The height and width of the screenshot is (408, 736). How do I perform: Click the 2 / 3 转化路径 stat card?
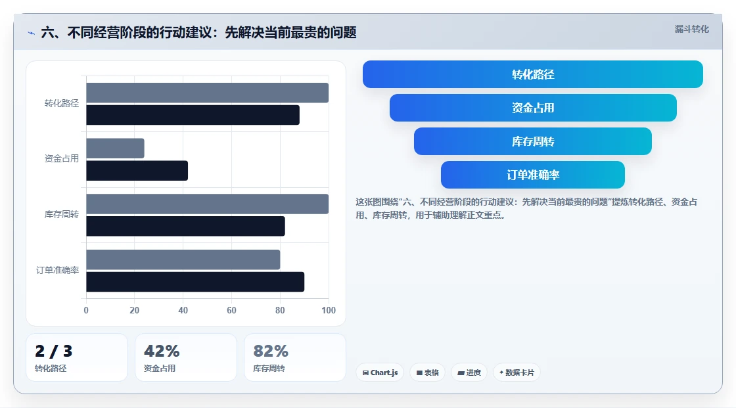point(77,357)
